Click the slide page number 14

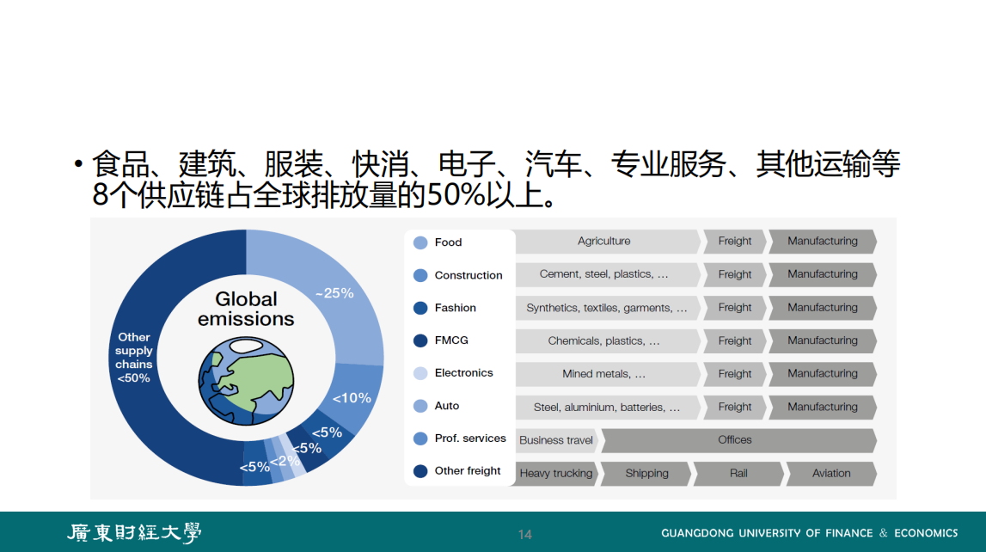(524, 535)
